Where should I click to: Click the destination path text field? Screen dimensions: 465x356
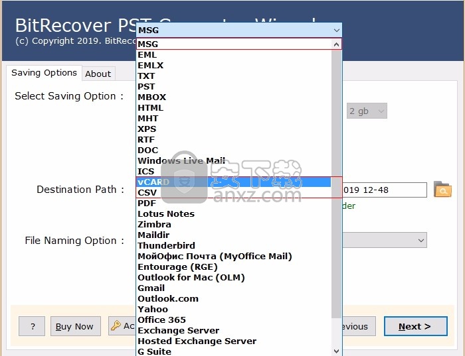tap(385, 190)
